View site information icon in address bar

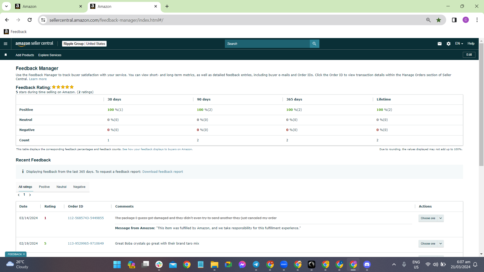(43, 20)
